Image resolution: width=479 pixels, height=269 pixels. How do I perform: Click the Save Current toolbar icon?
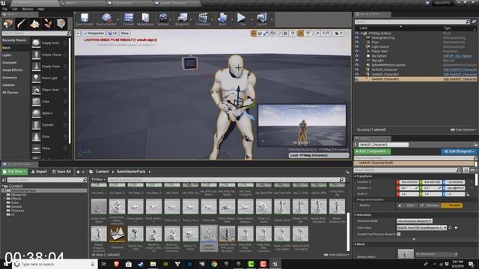pos(85,19)
